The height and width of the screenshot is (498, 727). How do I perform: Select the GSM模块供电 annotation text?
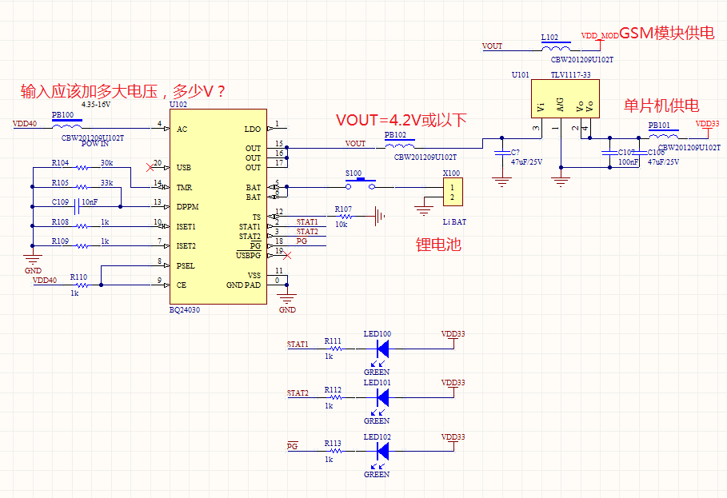pyautogui.click(x=667, y=33)
